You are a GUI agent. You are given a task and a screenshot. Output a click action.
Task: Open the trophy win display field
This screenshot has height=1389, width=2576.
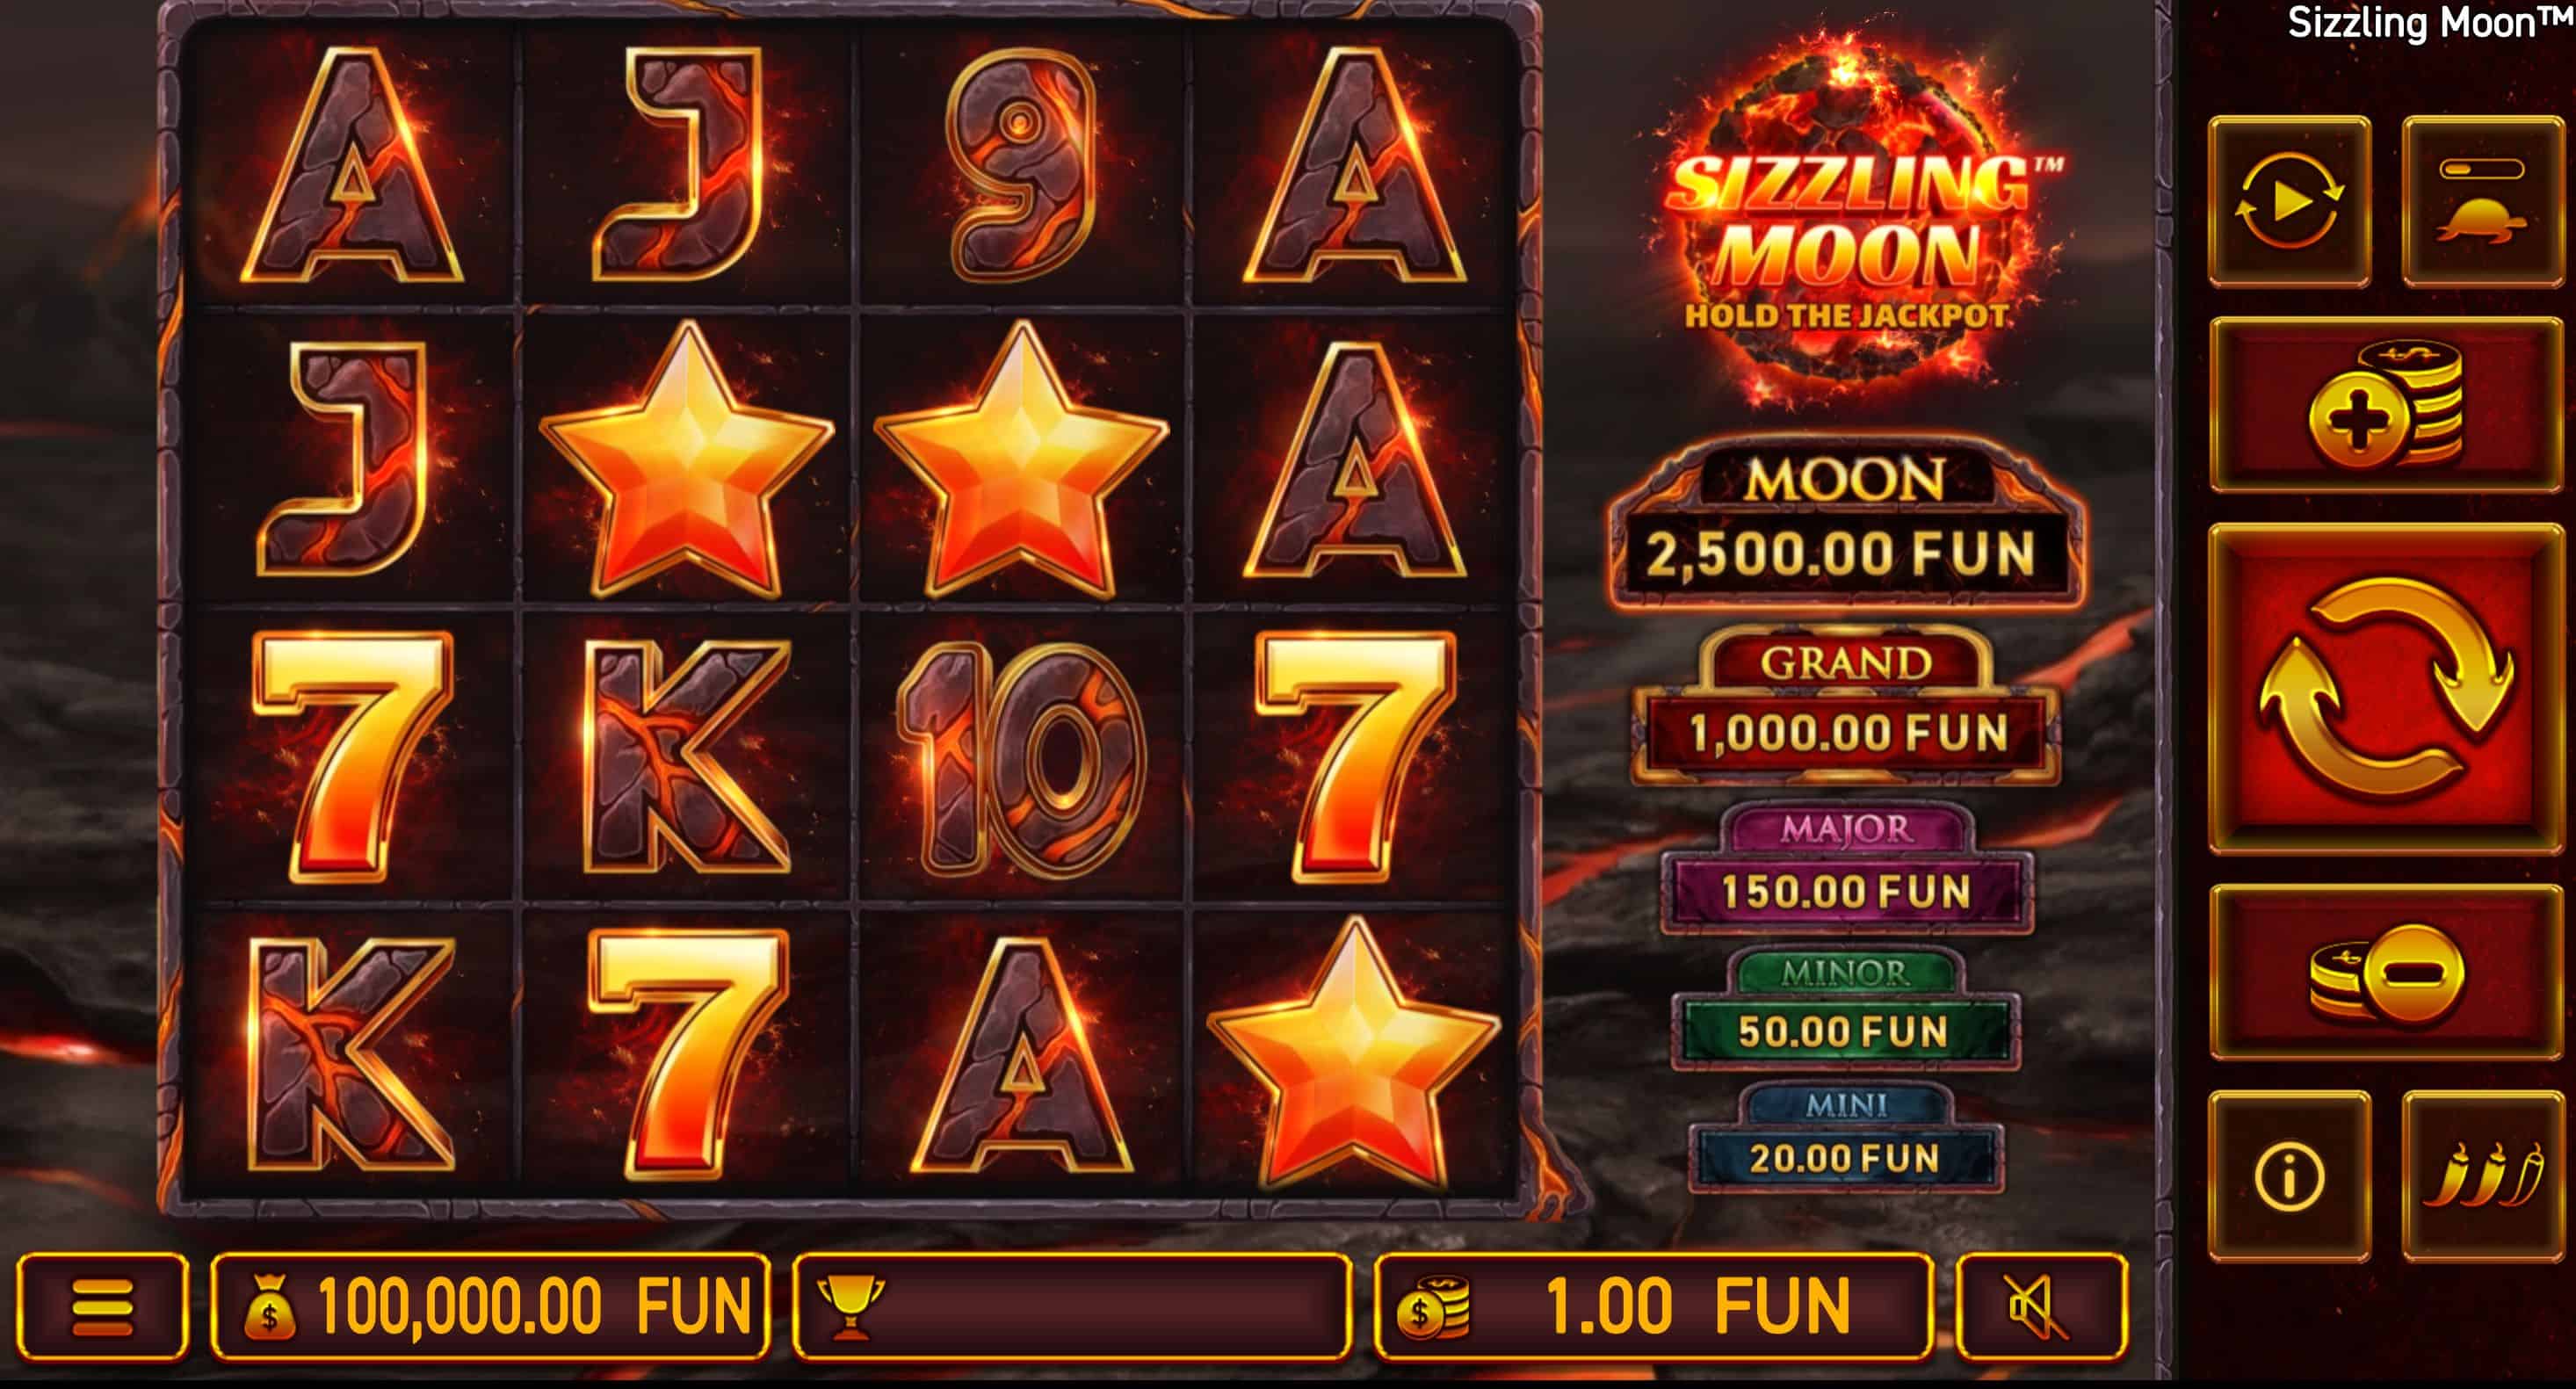[1072, 1306]
